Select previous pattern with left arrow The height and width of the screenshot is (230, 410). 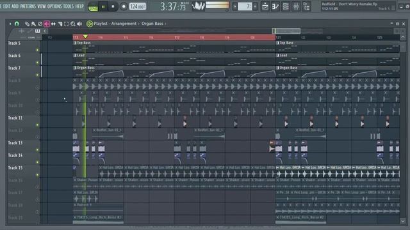(235, 6)
